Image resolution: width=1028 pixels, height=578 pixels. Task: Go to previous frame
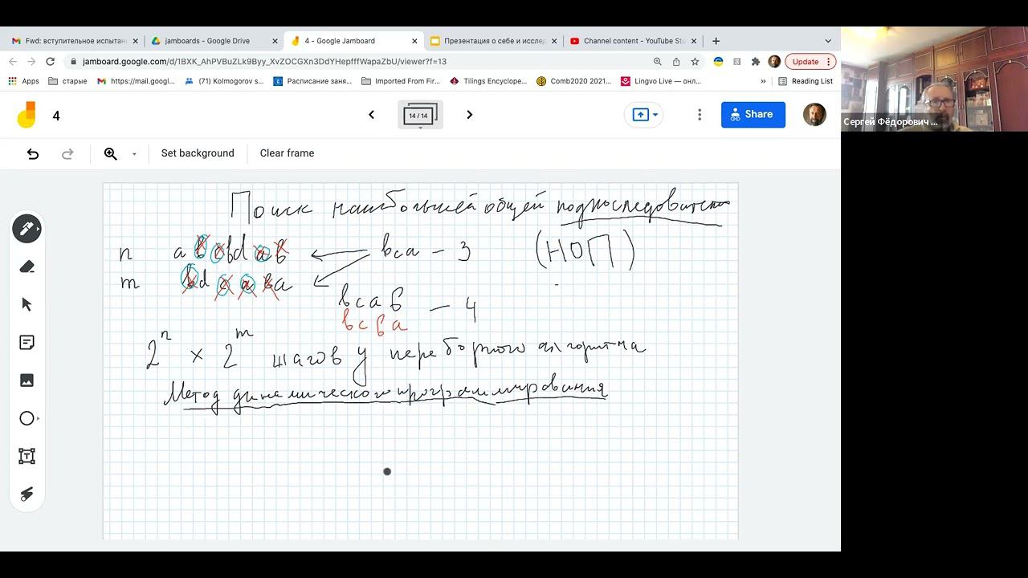pos(371,115)
